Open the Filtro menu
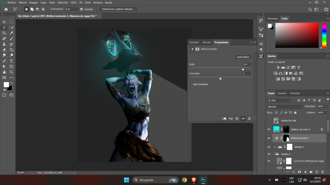330x185 pixels. click(73, 3)
